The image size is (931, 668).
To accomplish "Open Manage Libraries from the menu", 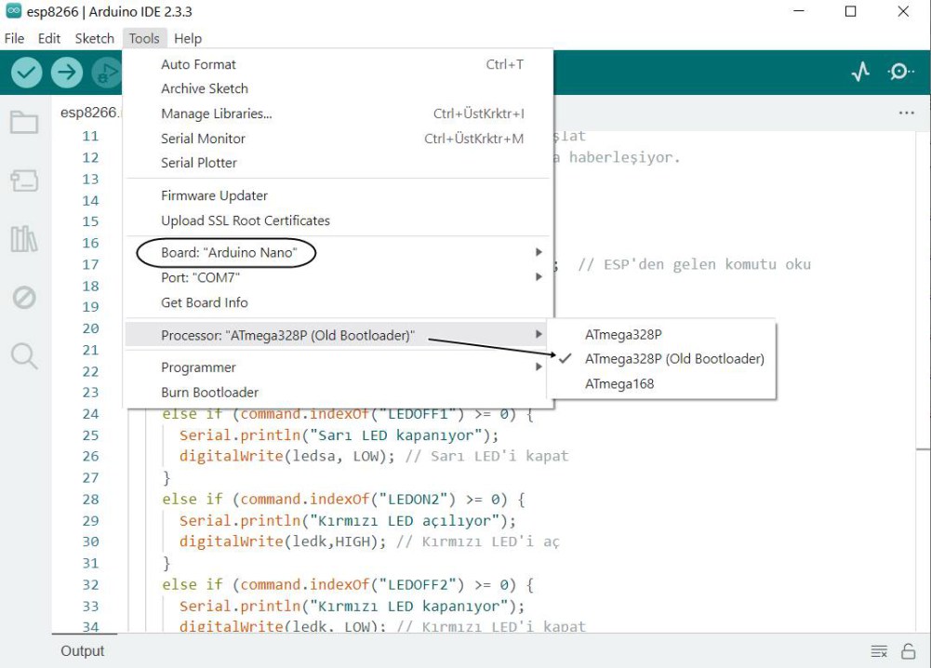I will click(339, 114).
